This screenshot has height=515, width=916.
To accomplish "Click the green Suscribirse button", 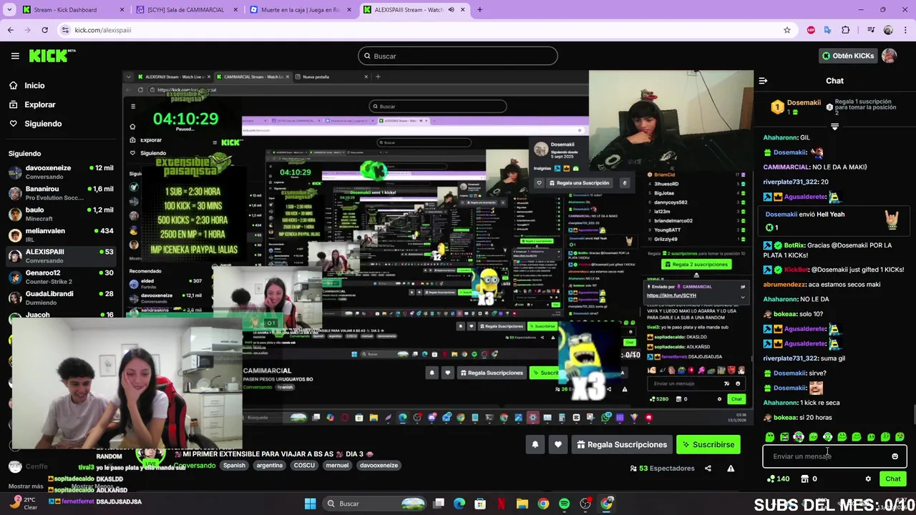I will [708, 445].
